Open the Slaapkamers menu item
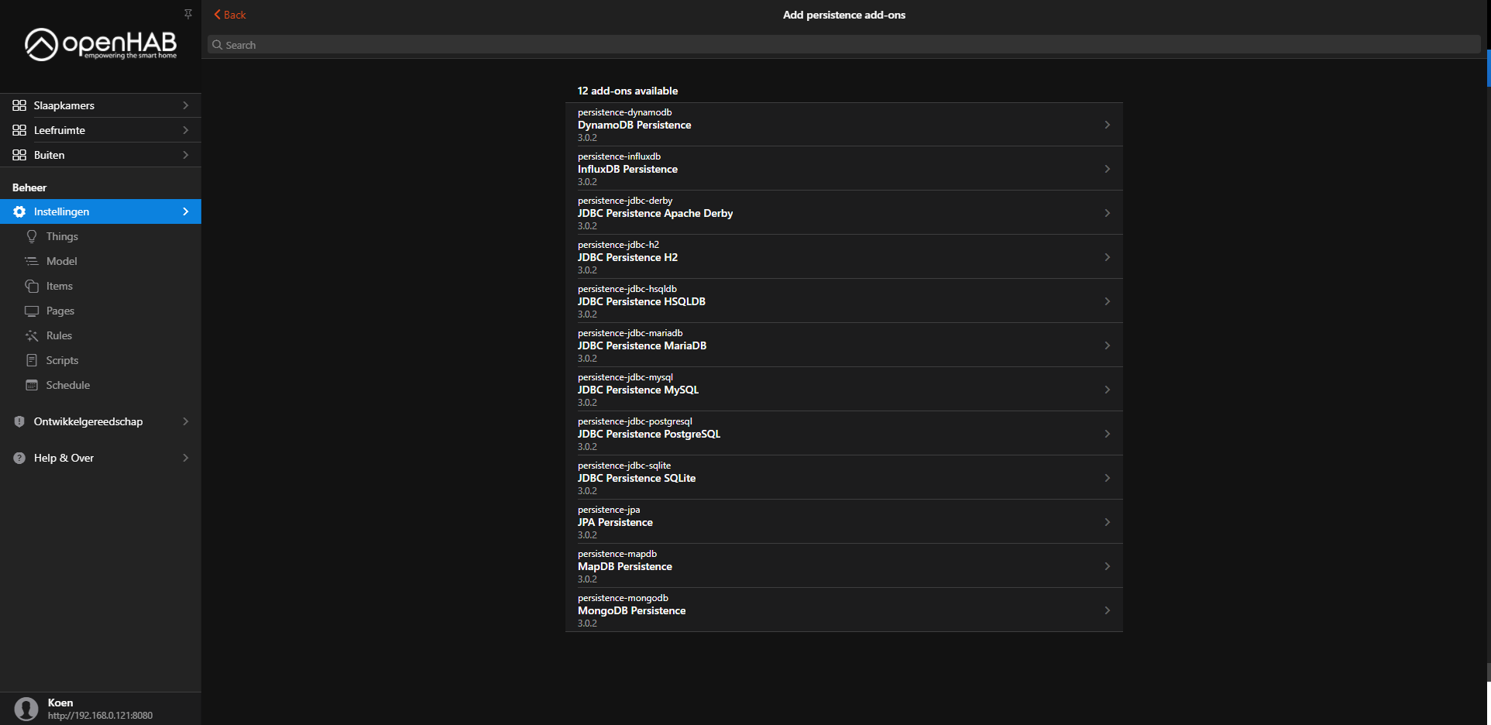The image size is (1491, 725). coord(101,105)
